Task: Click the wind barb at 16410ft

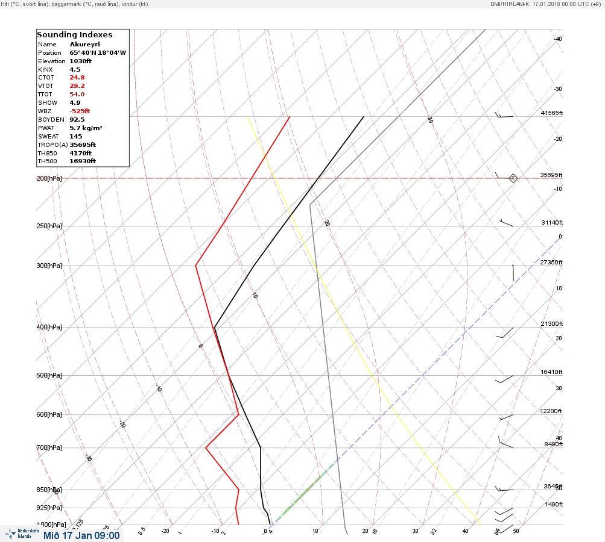Action: (x=504, y=379)
